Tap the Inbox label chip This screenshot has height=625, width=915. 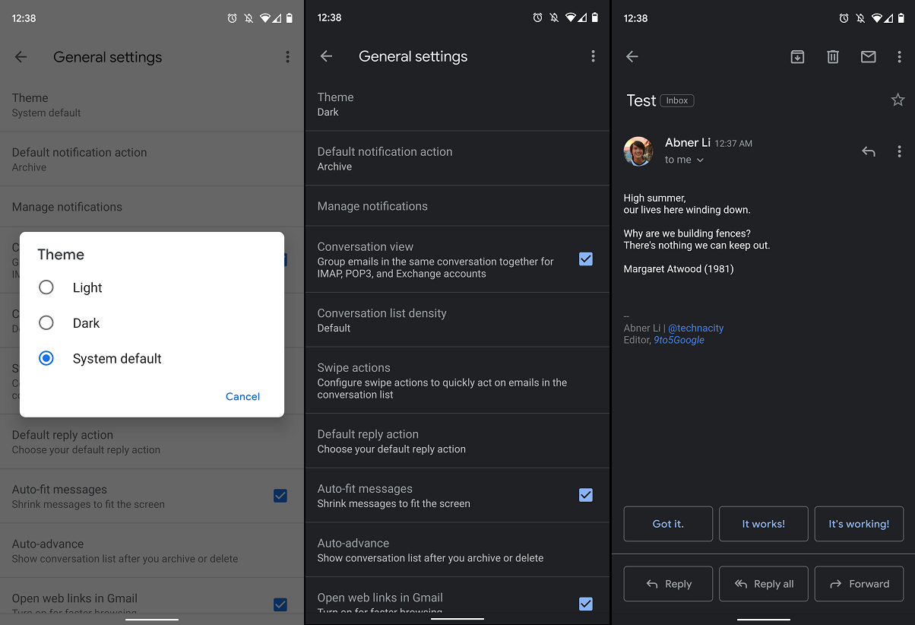677,100
